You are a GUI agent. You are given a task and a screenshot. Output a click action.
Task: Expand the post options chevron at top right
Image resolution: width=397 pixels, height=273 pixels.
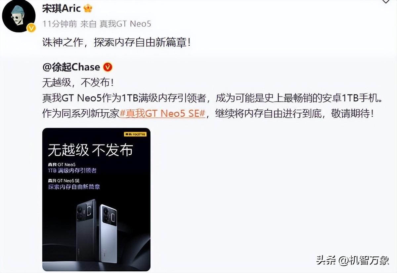386,2
